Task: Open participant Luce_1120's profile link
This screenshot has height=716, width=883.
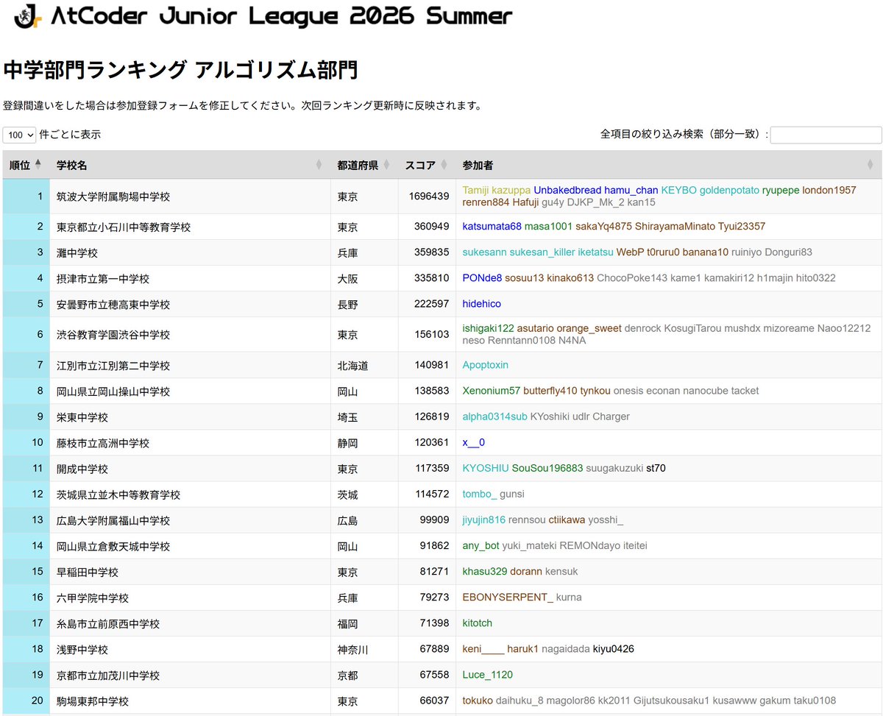Action: coord(487,675)
